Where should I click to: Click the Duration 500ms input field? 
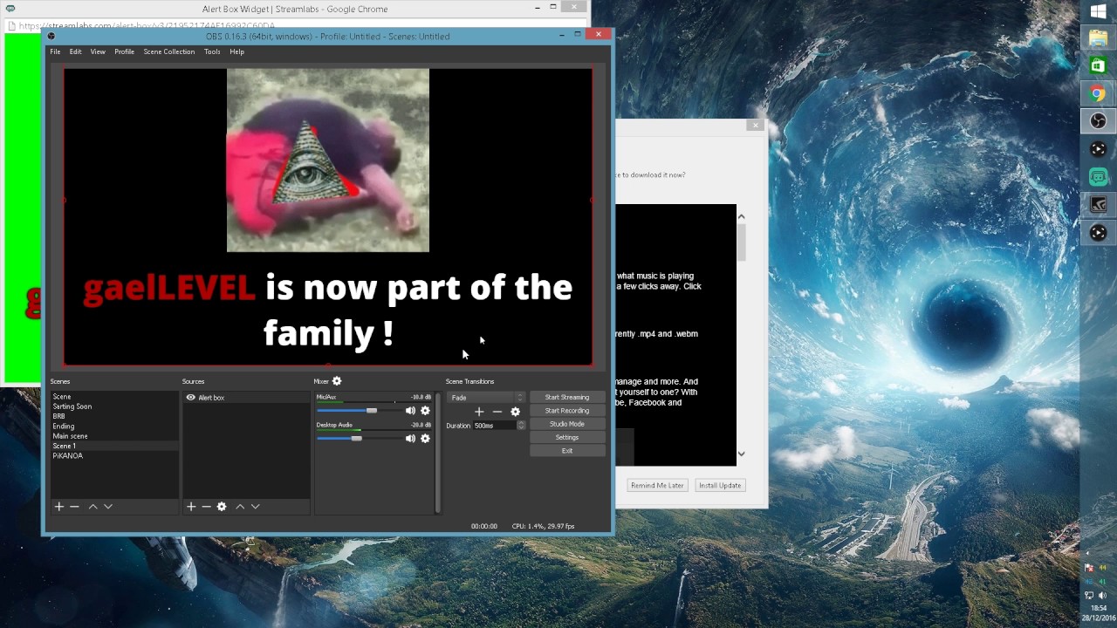495,426
